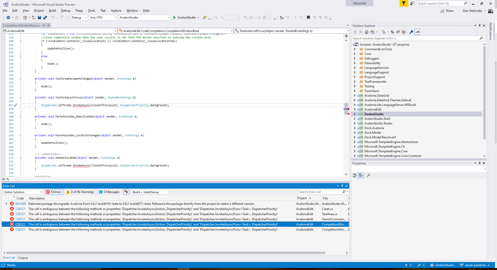Open Properties wrench icon in Solution Explorer

[x=411, y=32]
